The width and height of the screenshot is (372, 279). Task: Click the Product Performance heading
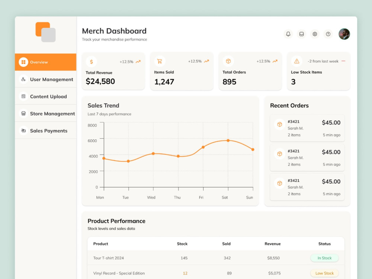tap(116, 221)
